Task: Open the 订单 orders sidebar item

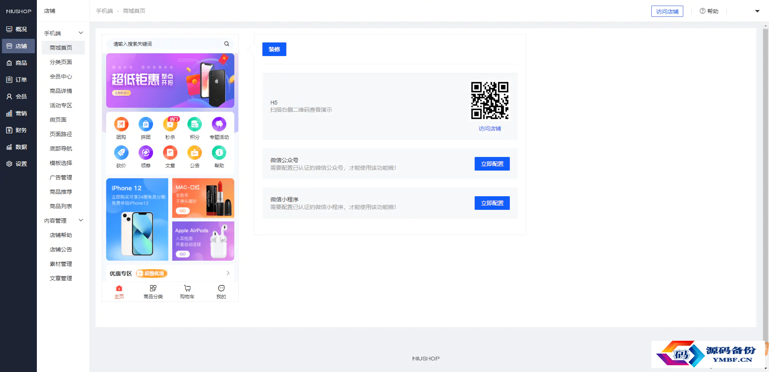Action: tap(18, 80)
